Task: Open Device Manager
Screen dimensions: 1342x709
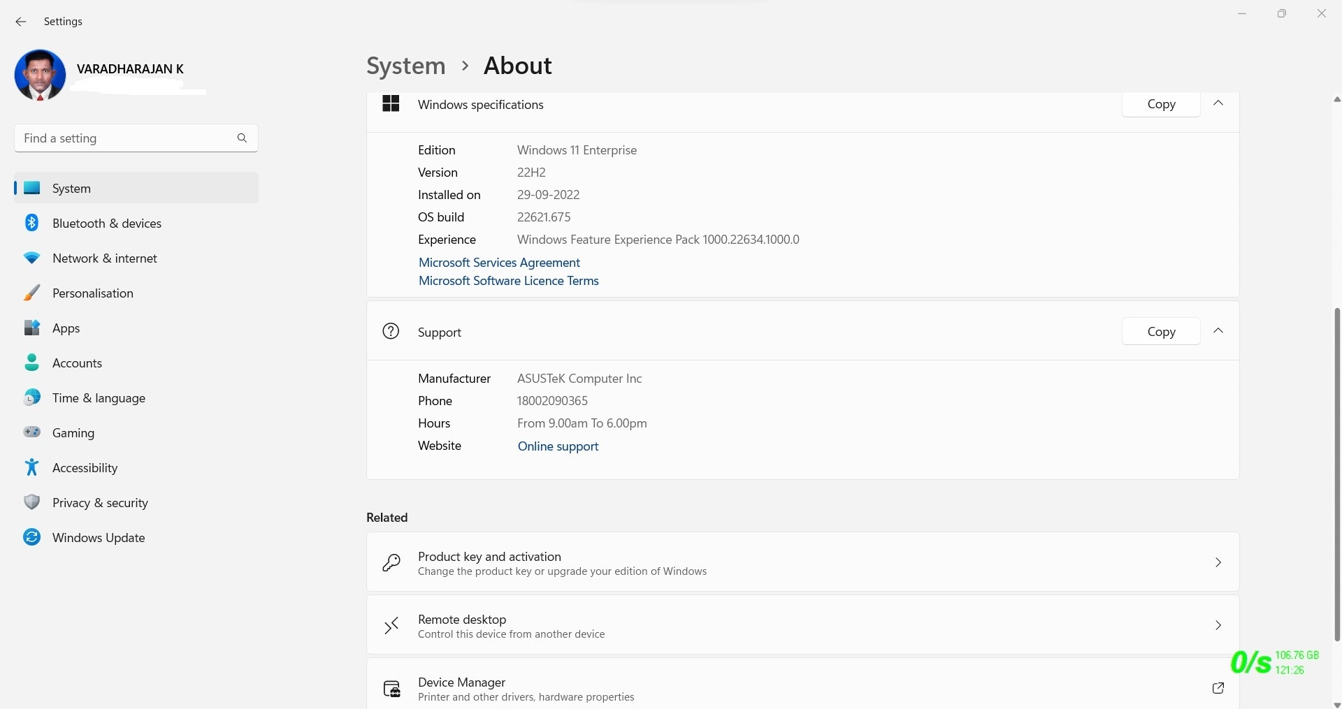Action: point(802,684)
